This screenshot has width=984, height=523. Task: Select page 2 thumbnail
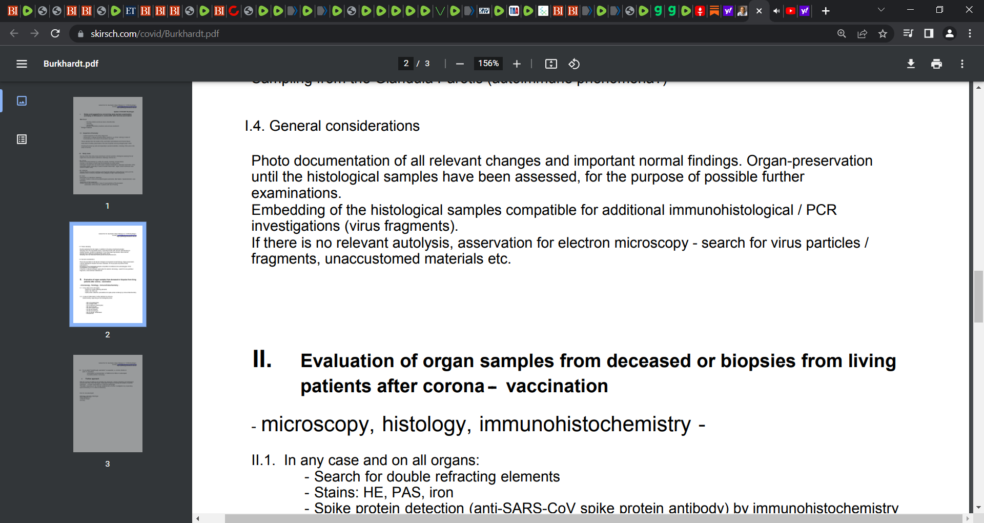point(108,274)
